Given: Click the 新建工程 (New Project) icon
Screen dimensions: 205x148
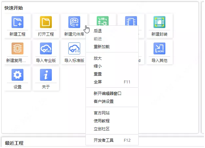Looking at the screenshot, I should 17,22.
